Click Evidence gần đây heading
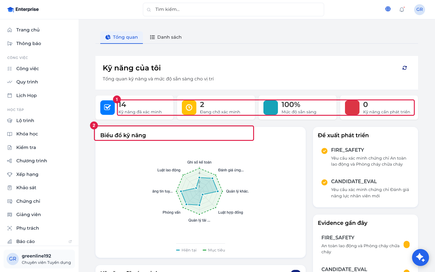 pos(343,223)
